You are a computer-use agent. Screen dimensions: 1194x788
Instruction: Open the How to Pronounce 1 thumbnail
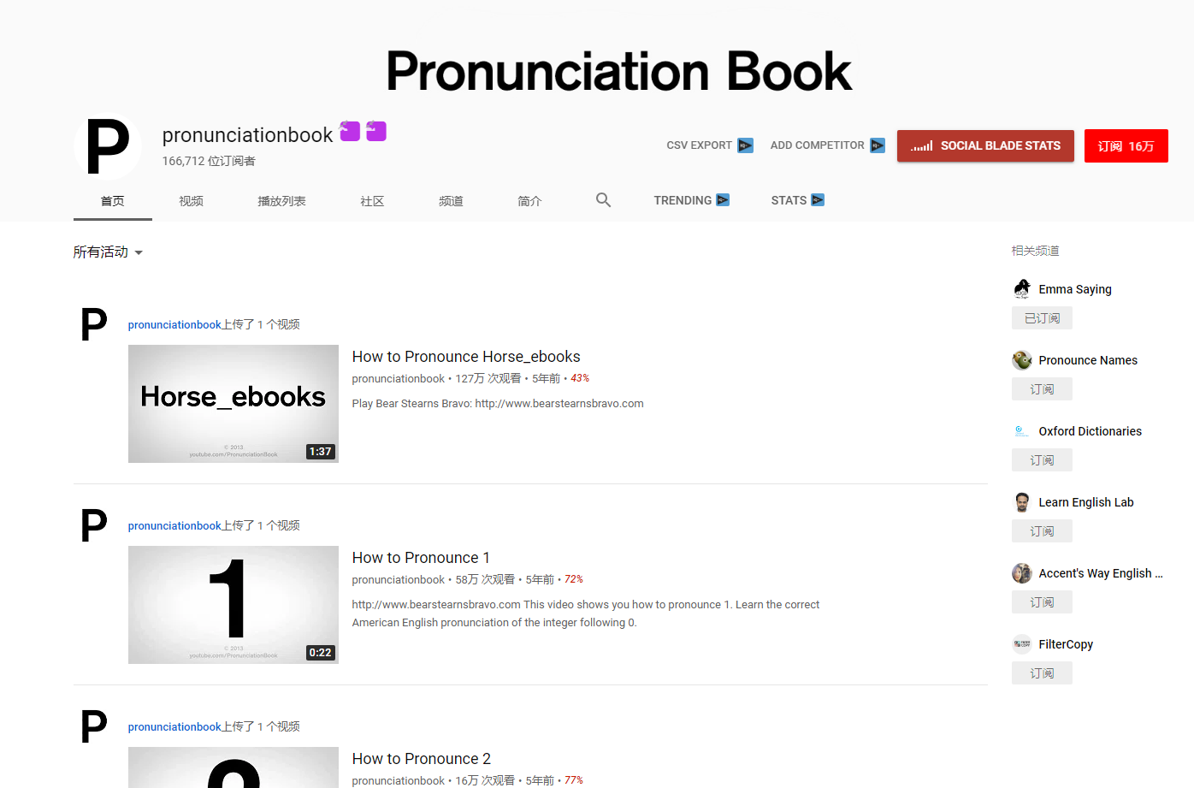point(233,605)
